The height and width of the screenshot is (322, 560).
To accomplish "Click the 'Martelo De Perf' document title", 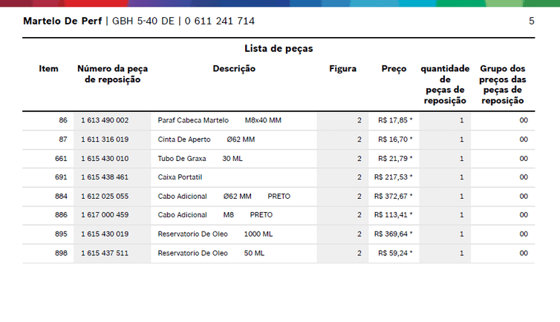I will coord(62,21).
